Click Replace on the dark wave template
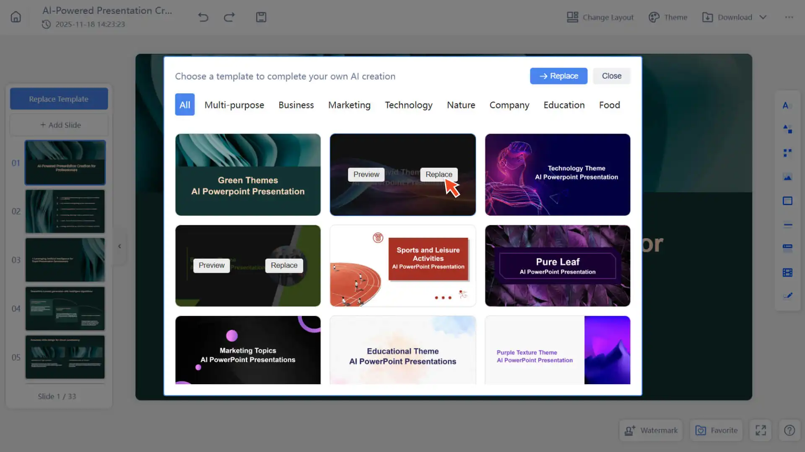Screen dimensions: 805x452 [x=439, y=174]
